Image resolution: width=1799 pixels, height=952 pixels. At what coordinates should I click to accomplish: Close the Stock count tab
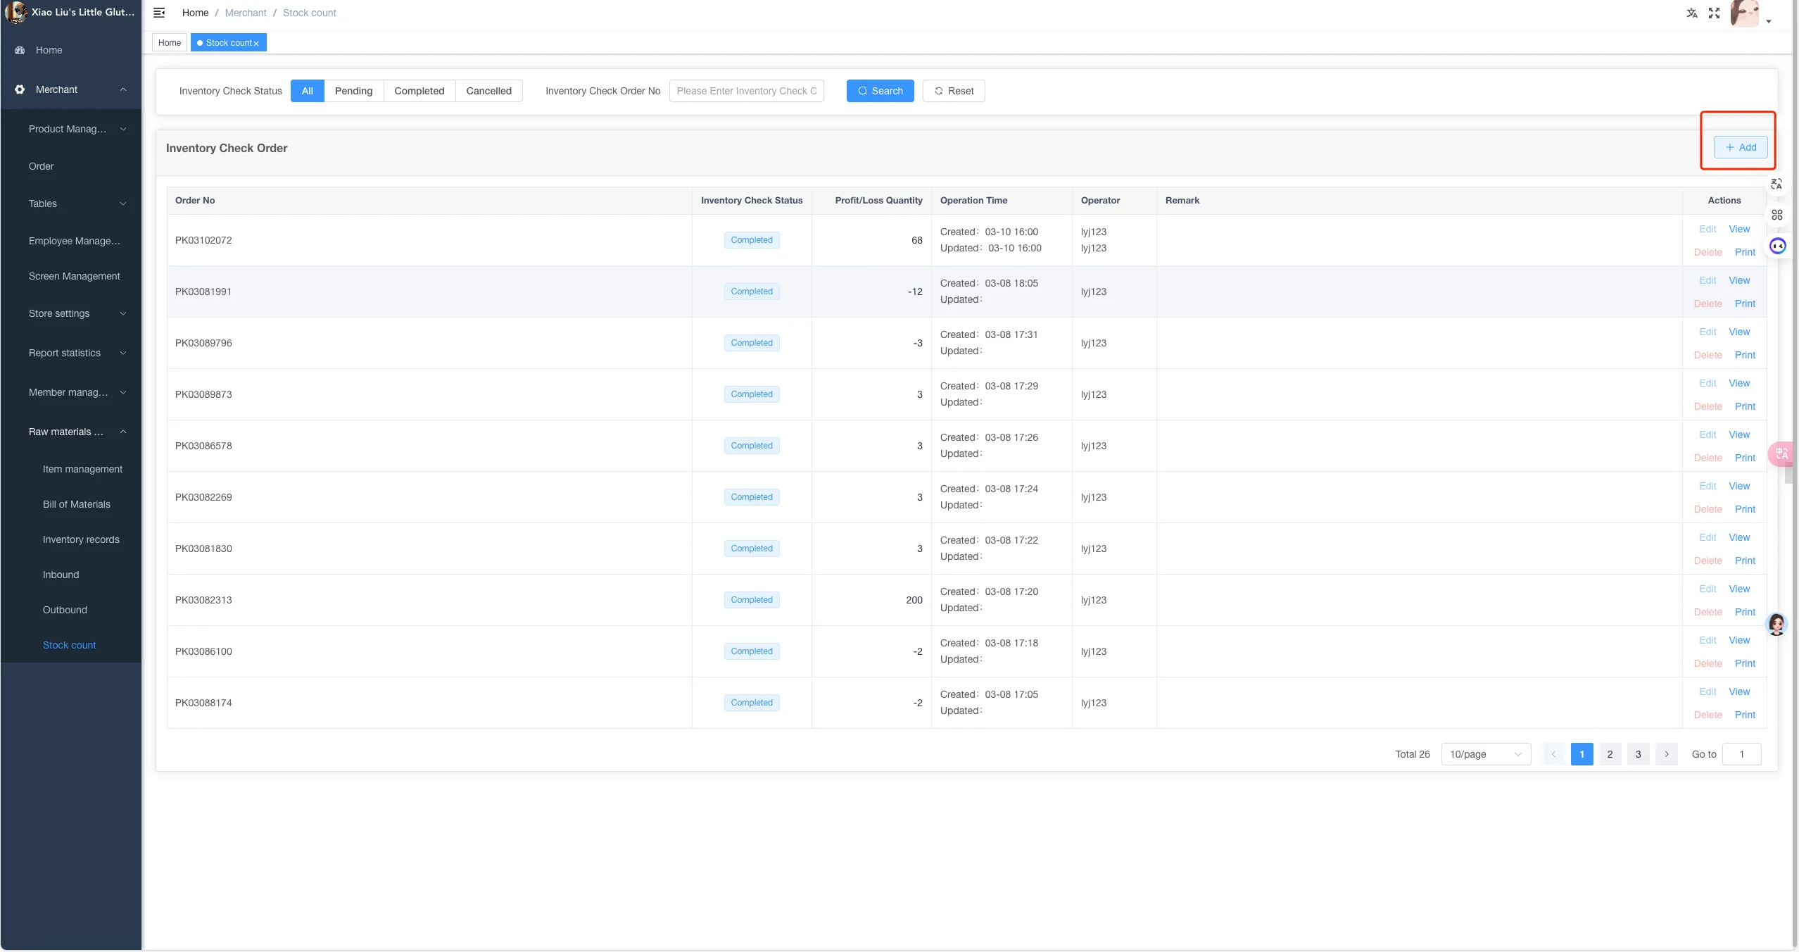(x=256, y=44)
